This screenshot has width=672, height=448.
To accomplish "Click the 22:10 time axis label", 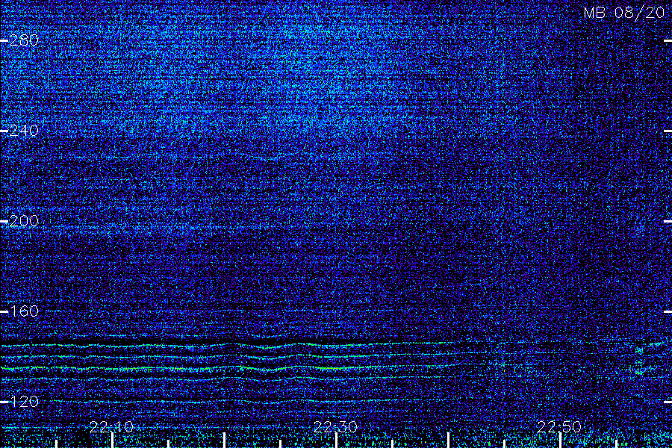I will point(112,426).
